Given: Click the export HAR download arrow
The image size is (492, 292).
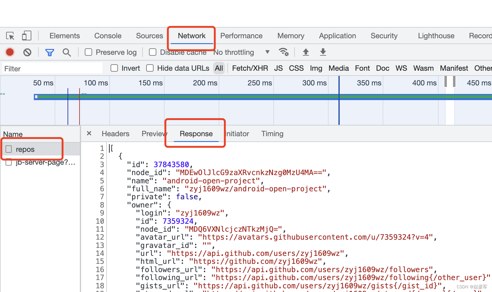Looking at the screenshot, I should point(323,52).
